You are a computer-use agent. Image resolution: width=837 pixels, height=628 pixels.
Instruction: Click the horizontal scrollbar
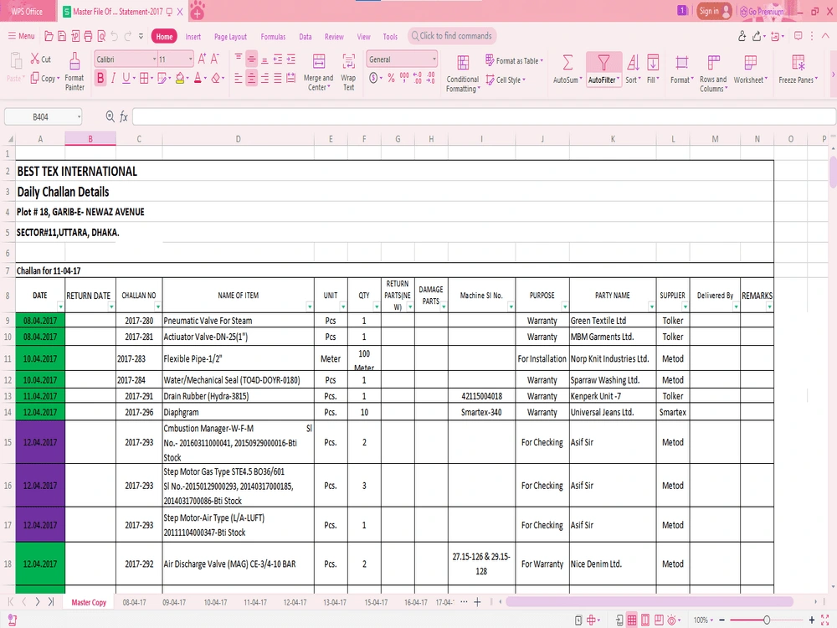tap(650, 602)
